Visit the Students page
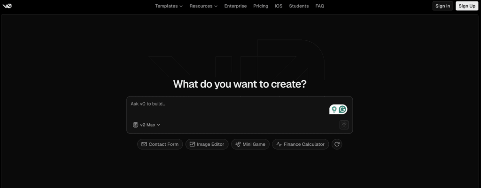This screenshot has width=481, height=188. [x=299, y=6]
